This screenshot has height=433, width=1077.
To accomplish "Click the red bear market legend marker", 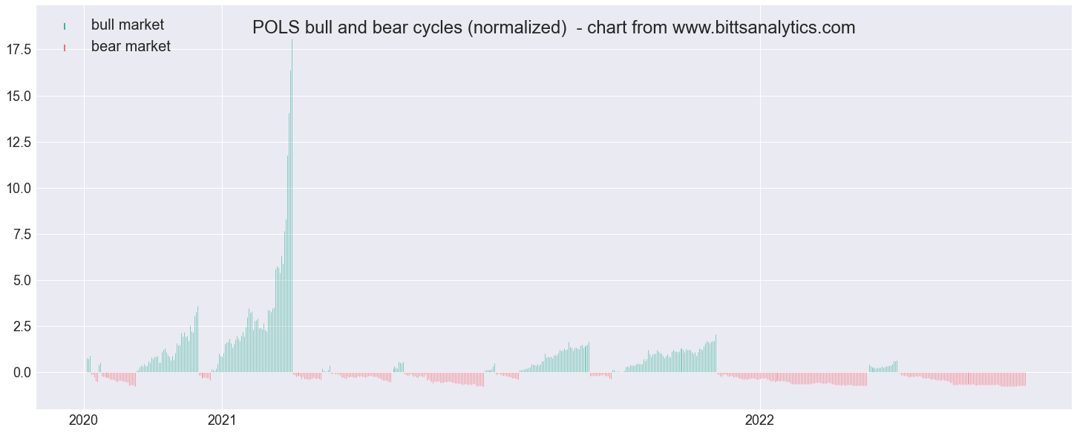I will (x=65, y=48).
